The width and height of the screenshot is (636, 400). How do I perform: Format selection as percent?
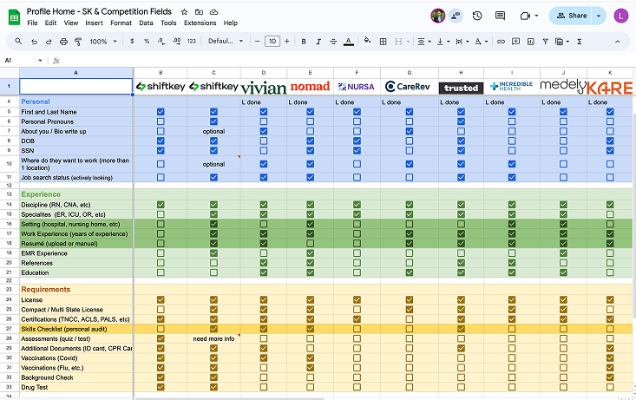click(147, 41)
